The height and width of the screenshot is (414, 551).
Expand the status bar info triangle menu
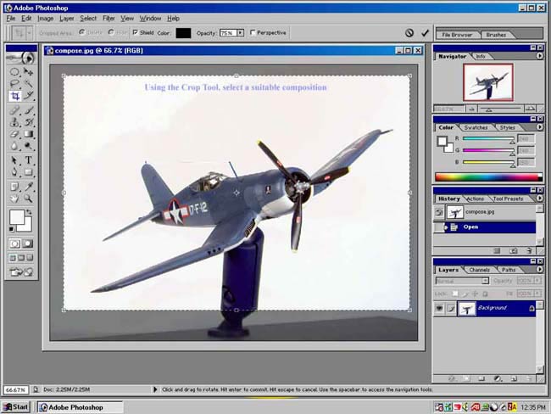pos(155,389)
